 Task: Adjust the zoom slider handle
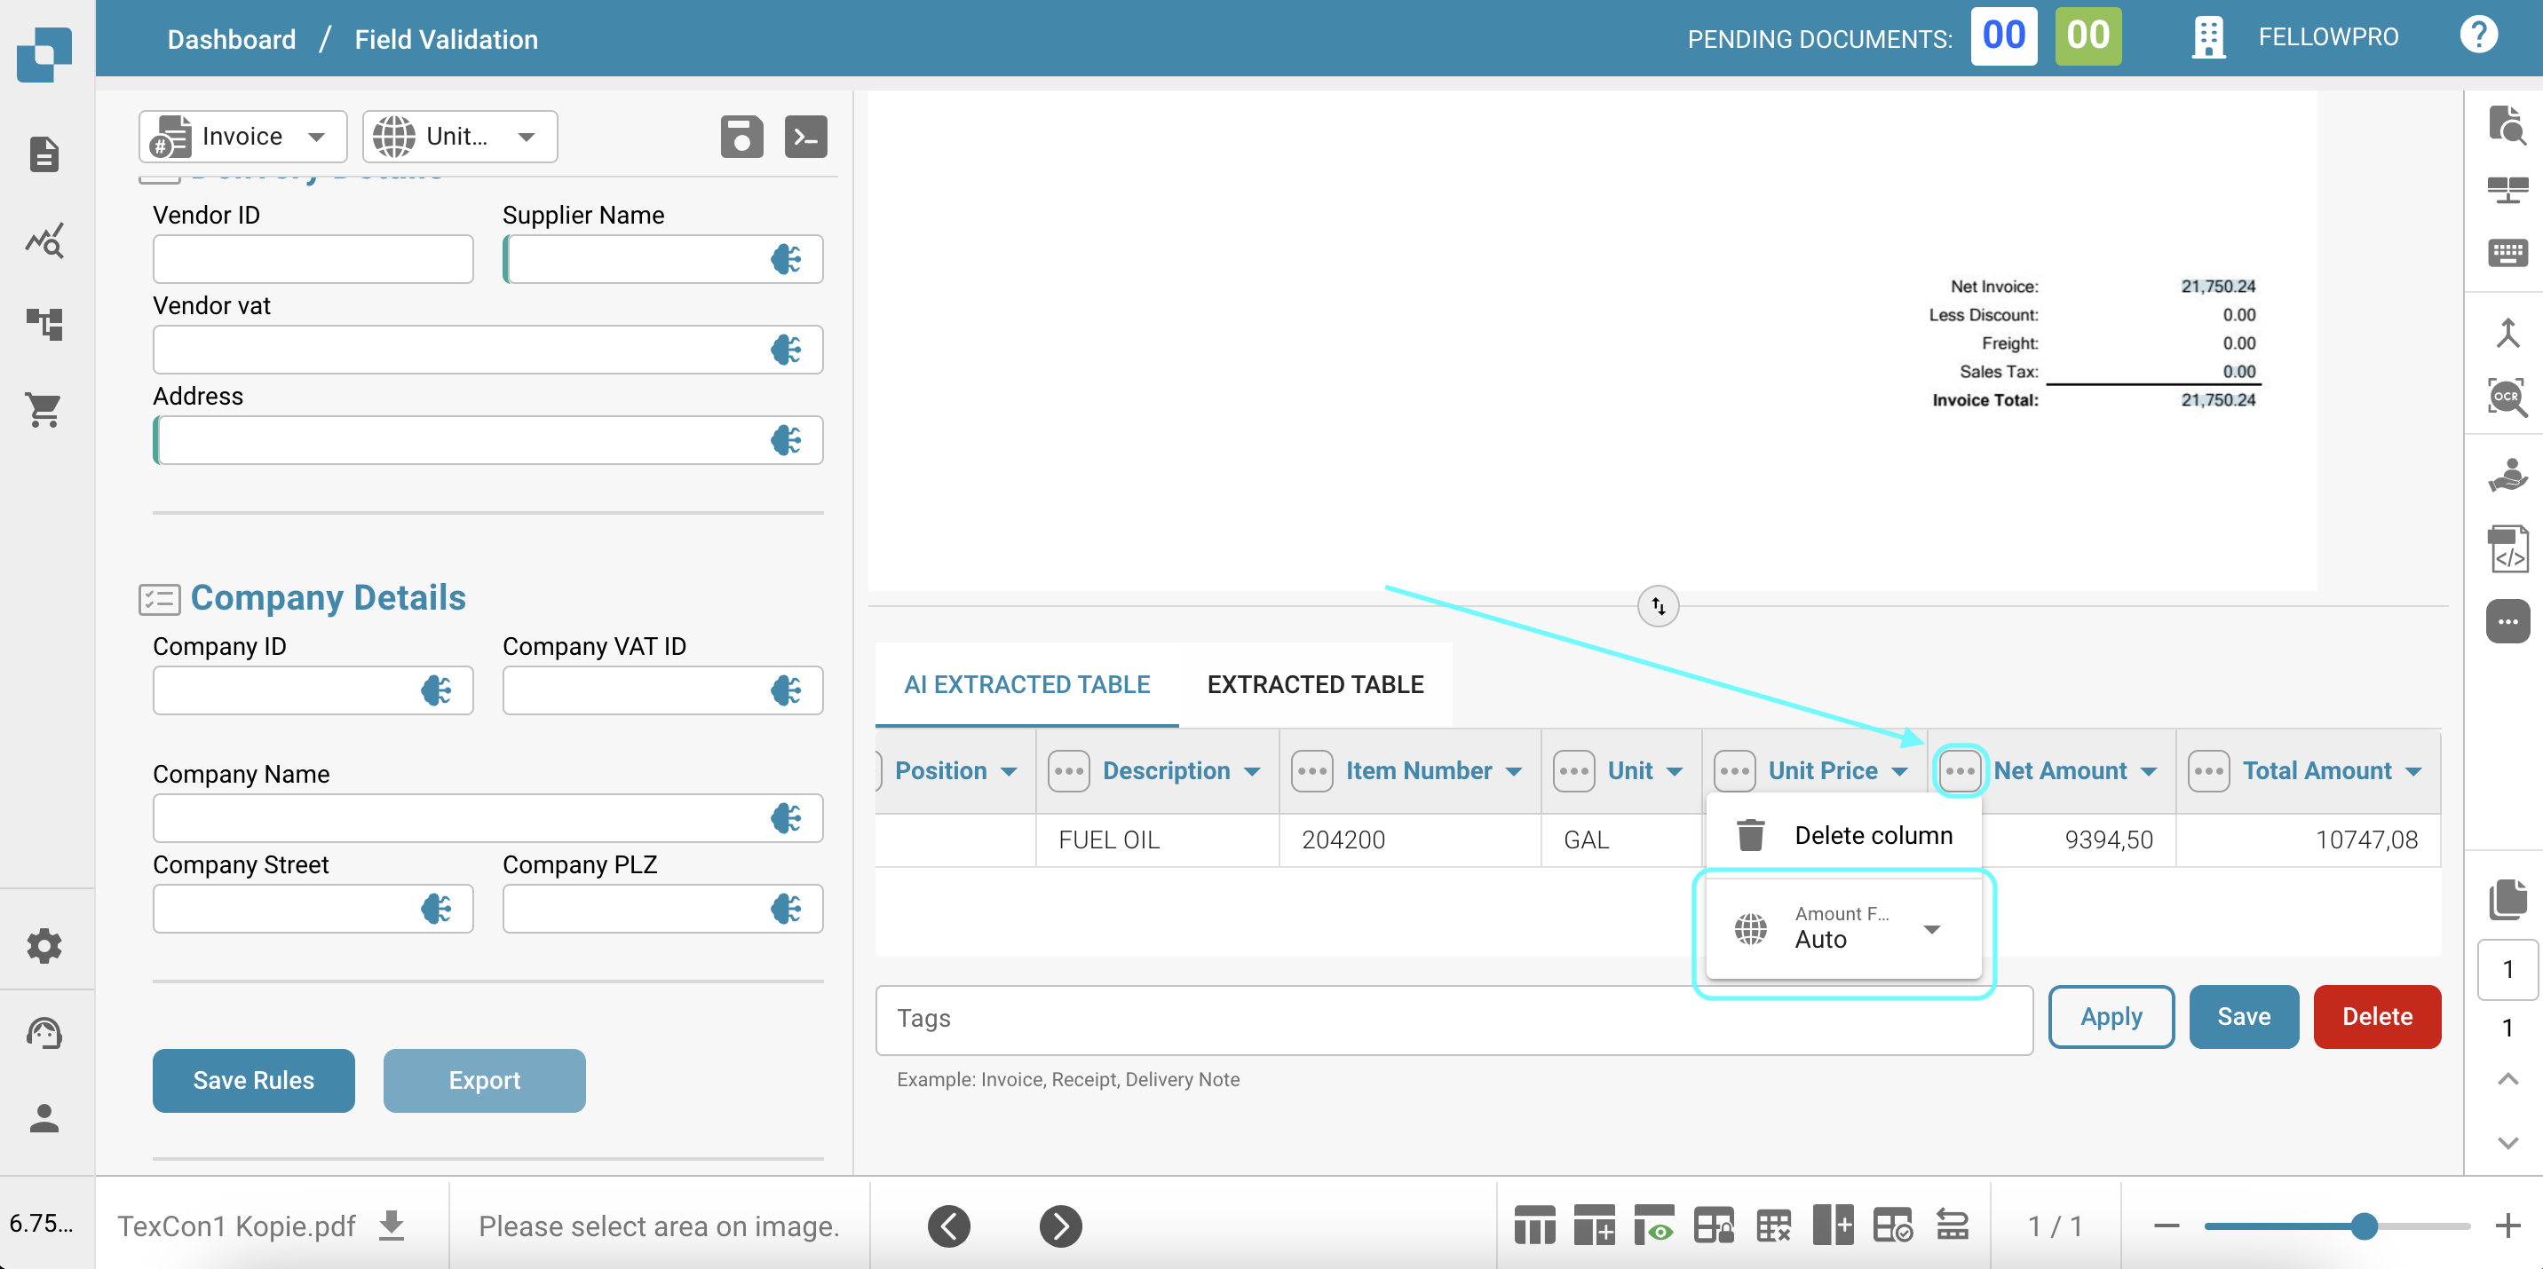tap(2364, 1226)
